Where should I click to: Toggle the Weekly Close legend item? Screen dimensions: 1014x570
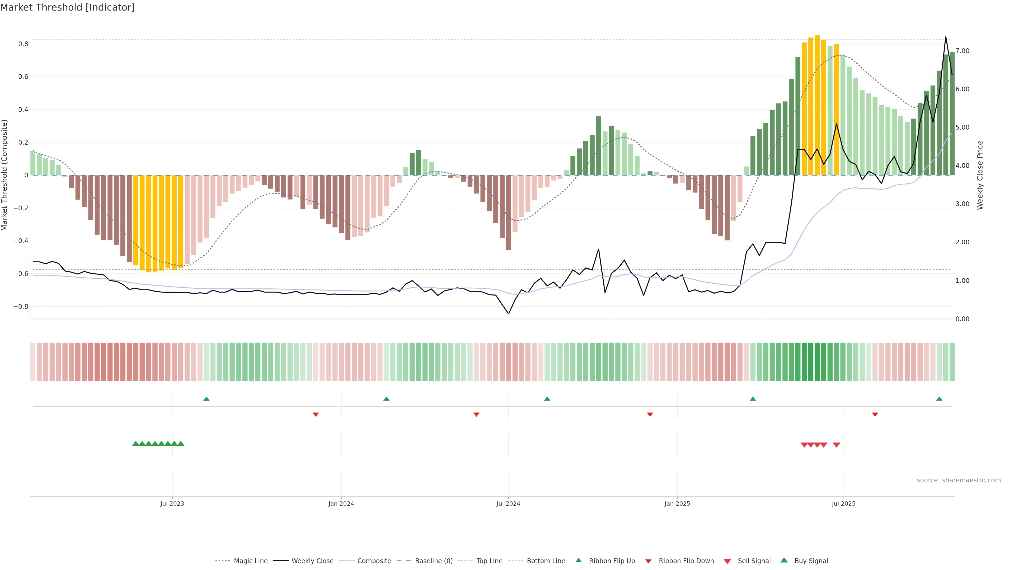[312, 561]
